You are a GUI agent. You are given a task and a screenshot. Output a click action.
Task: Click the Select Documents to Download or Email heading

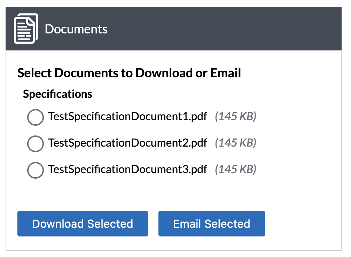pos(129,73)
